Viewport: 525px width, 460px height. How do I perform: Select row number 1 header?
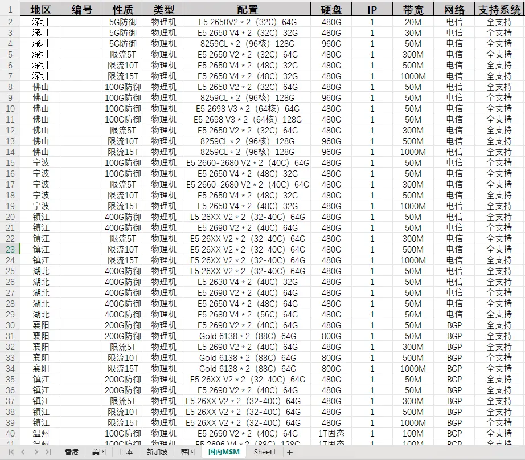pyautogui.click(x=10, y=9)
